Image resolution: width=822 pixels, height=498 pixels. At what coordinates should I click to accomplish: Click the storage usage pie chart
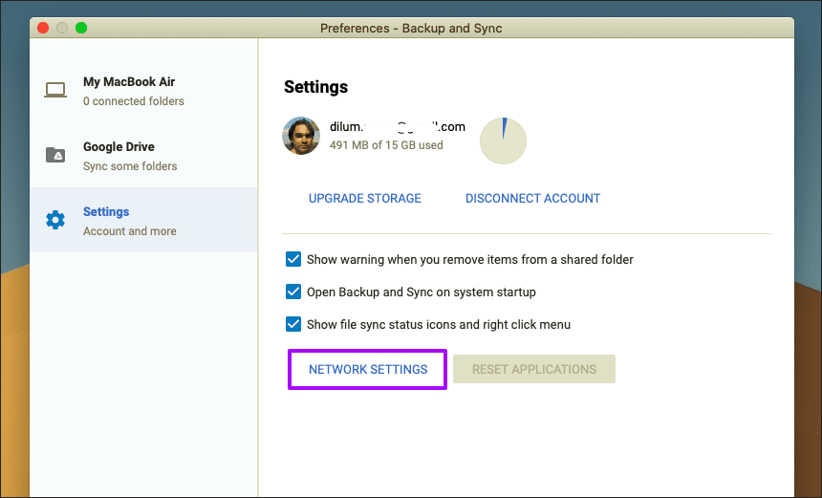coord(503,141)
